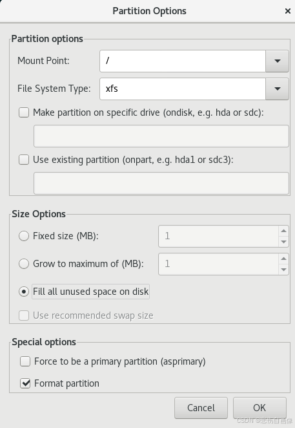Select Grow to maximum of (MB) radio
The height and width of the screenshot is (428, 295).
24,264
